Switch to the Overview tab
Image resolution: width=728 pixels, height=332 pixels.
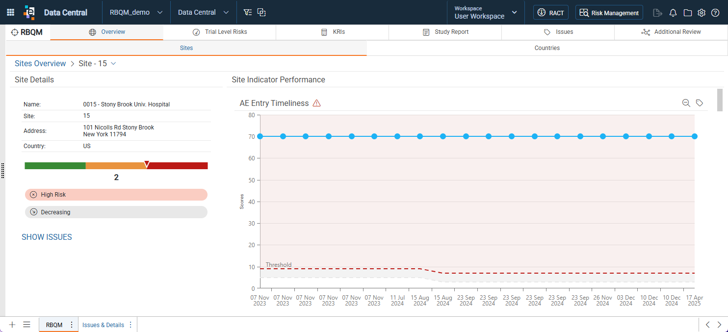(x=106, y=32)
